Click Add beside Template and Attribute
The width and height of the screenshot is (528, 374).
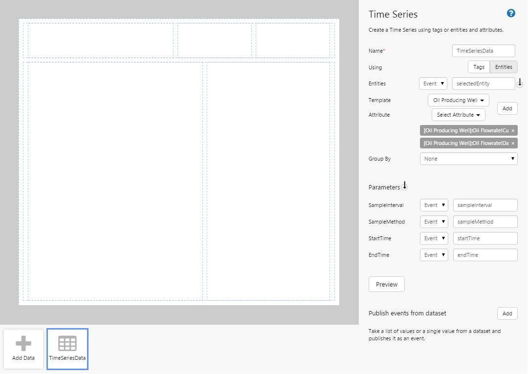(507, 108)
